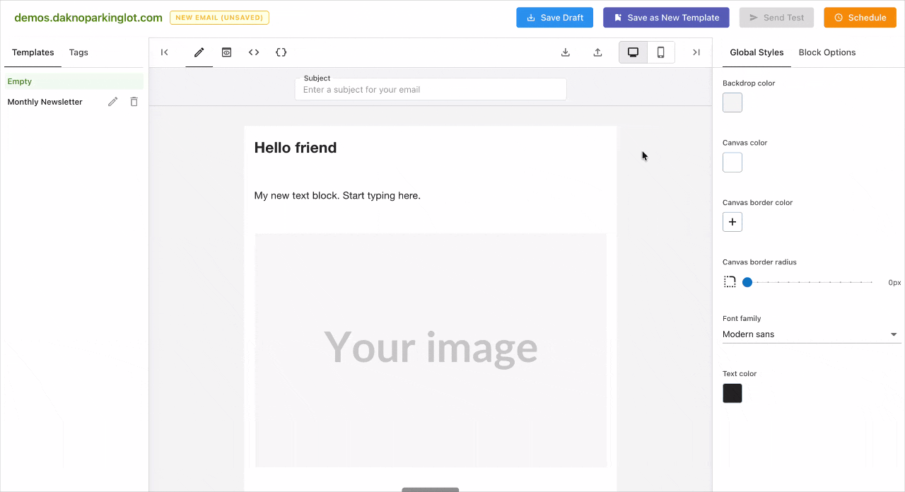Switch to desktop preview
Screen dimensions: 905x492
(633, 52)
